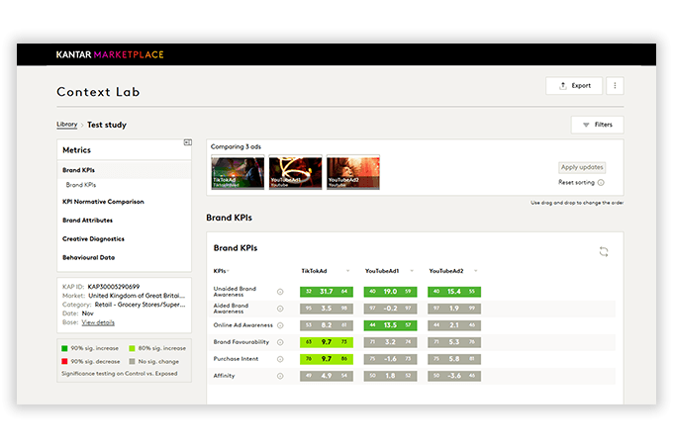Open info icon for Online Ad Awareness
Image resolution: width=673 pixels, height=448 pixels.
pyautogui.click(x=280, y=325)
